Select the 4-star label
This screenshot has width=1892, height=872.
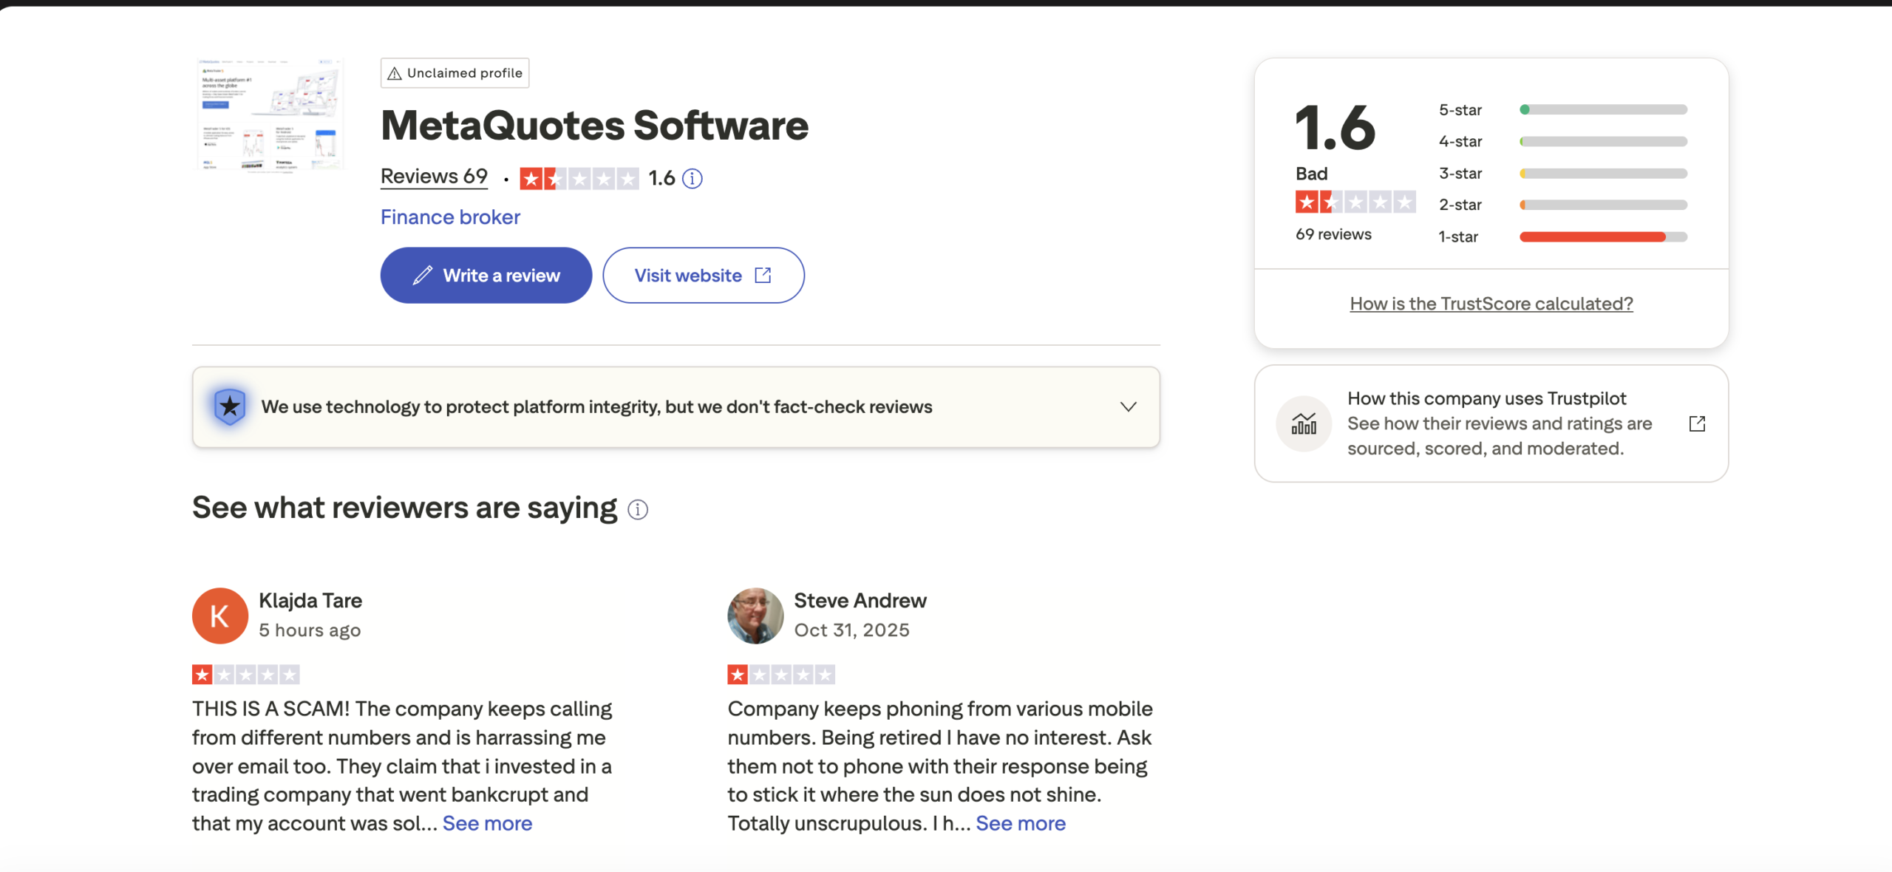(1460, 141)
